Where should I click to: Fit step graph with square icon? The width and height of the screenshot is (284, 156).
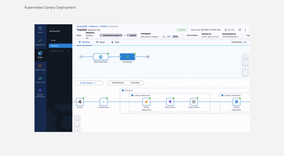(77, 124)
